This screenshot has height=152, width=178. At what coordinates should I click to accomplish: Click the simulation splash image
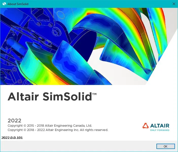pyautogui.click(x=89, y=46)
